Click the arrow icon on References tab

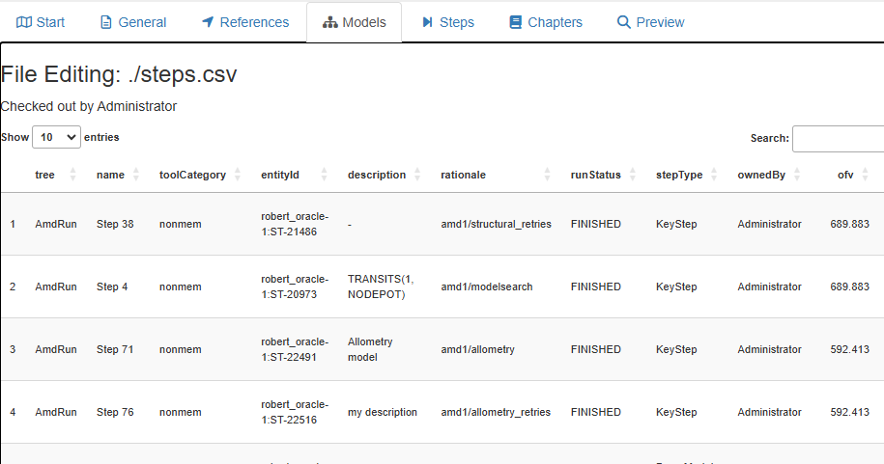[x=208, y=22]
